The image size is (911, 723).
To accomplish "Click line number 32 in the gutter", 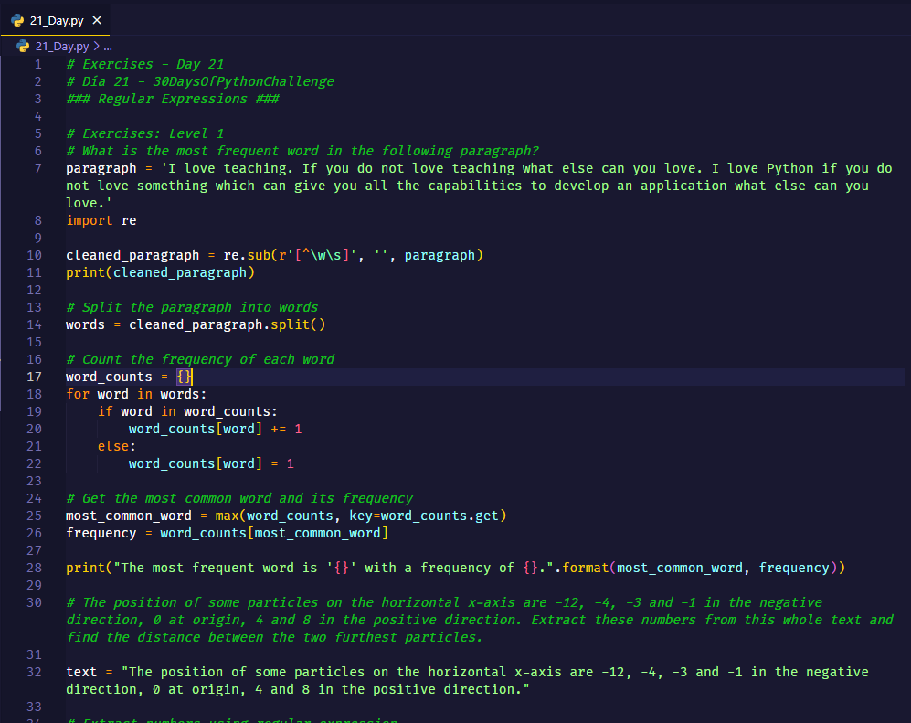I will 35,672.
